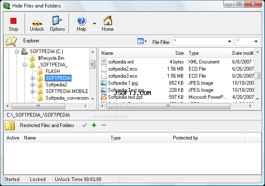Select SOFTPEDIA (C:) drive label

(x=47, y=51)
